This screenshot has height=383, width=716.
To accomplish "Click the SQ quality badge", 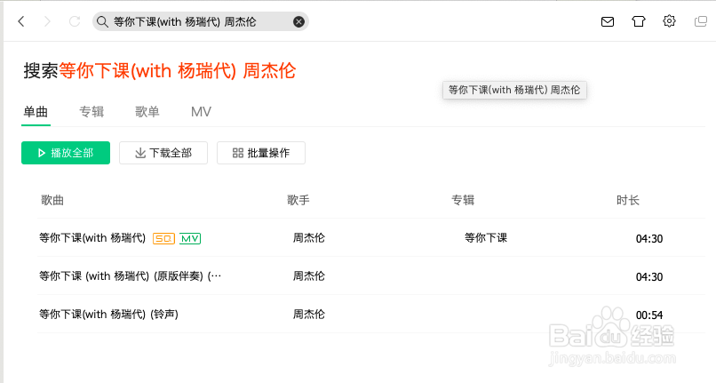I will pos(163,238).
